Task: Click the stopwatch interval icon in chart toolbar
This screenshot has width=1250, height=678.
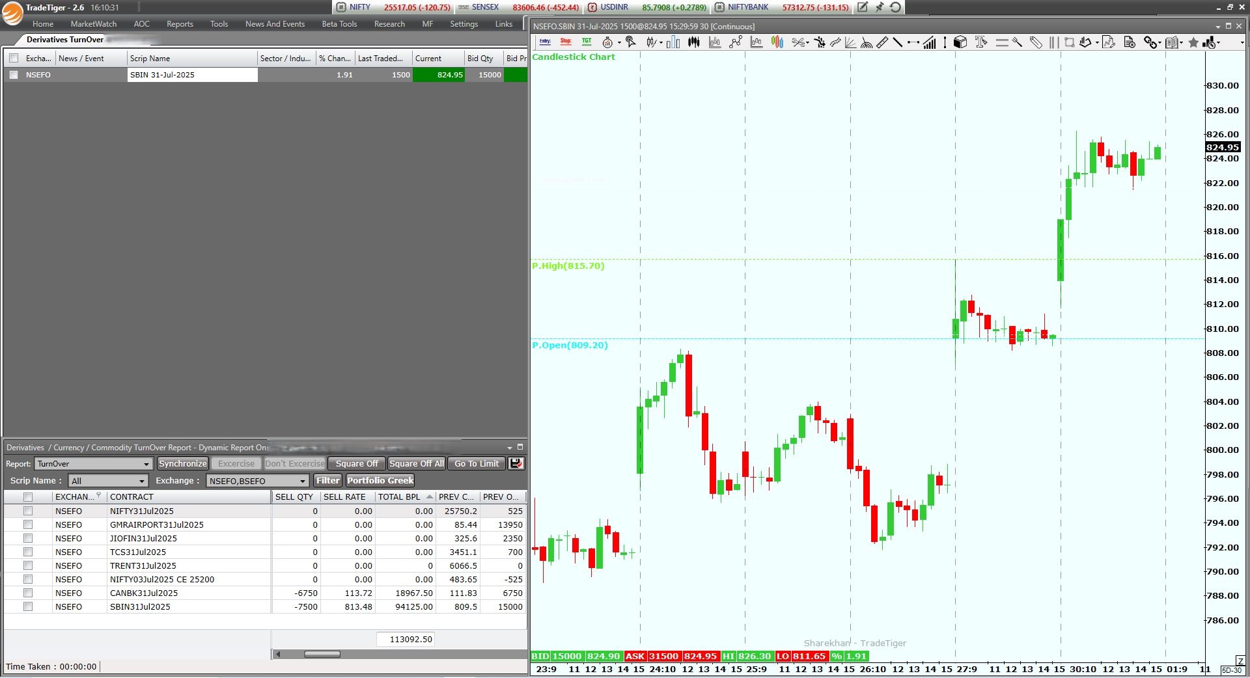Action: (x=607, y=42)
